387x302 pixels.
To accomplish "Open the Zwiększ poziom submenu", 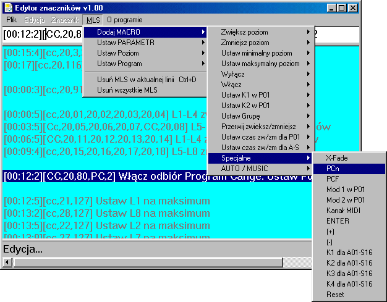I will (260, 32).
